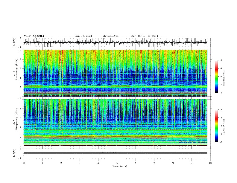Select the "start UT = 11:40: 1" text
Image resolution: width=237 pixels, height=183 pixels.
coord(145,36)
